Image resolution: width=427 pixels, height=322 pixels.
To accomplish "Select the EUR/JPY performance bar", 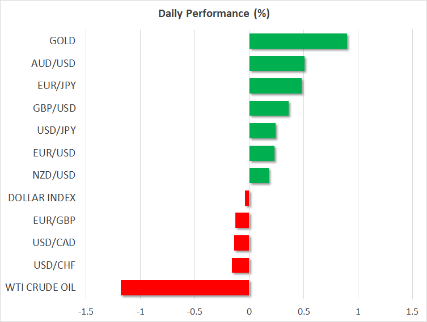I will coord(275,86).
